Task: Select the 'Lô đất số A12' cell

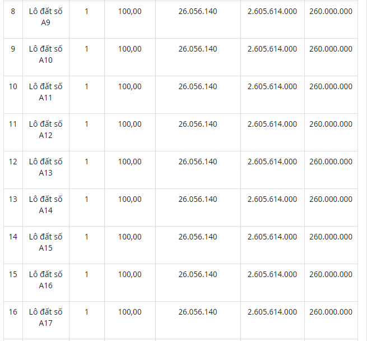Action: click(x=45, y=130)
